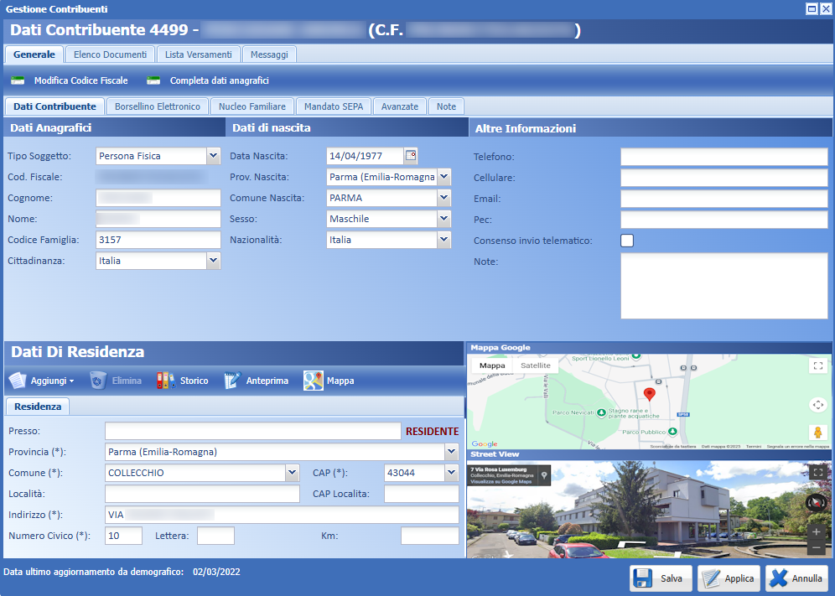The height and width of the screenshot is (596, 835).
Task: Open the Mandato SEPA tab
Action: click(334, 106)
